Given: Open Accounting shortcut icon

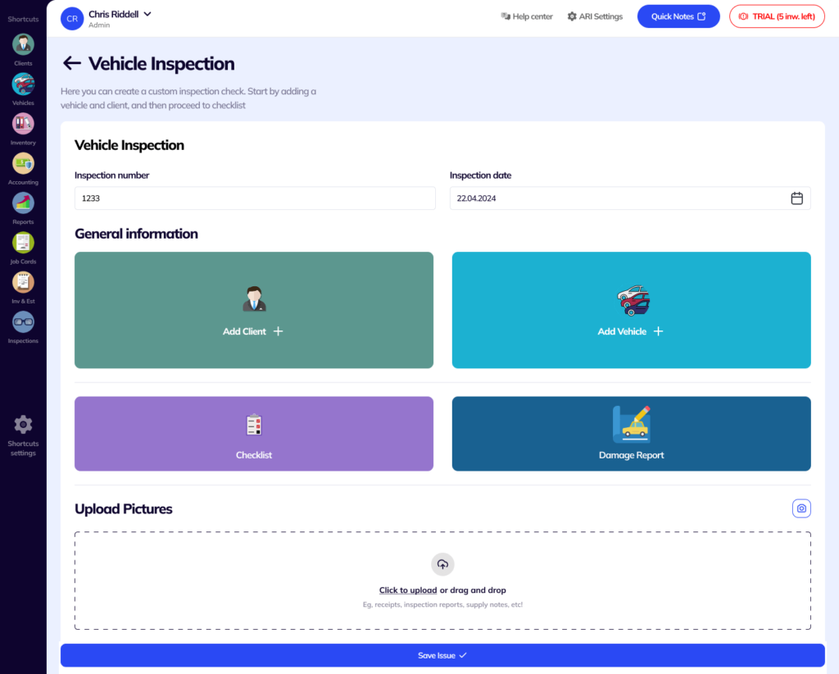Looking at the screenshot, I should coord(23,163).
